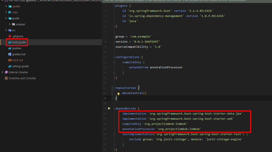Click 'spring-boot-starter-data-jpa' dependency text
The height and width of the screenshot is (152, 272).
[217, 113]
